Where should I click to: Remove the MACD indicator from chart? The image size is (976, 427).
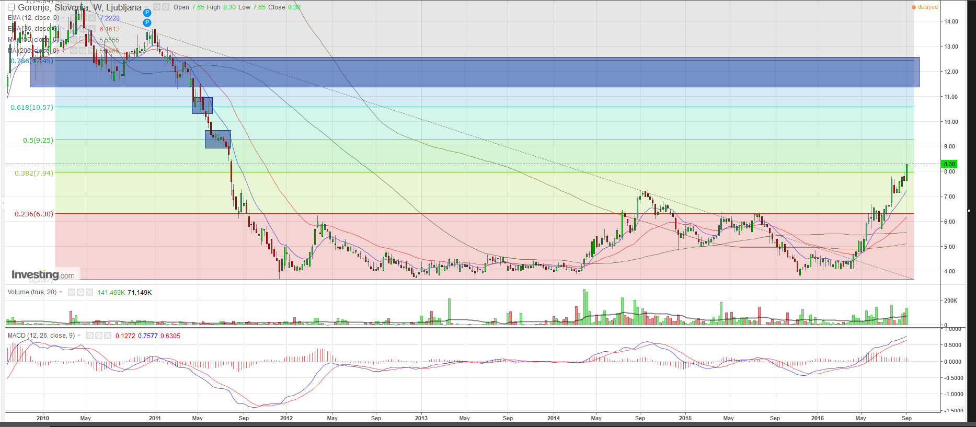(107, 336)
